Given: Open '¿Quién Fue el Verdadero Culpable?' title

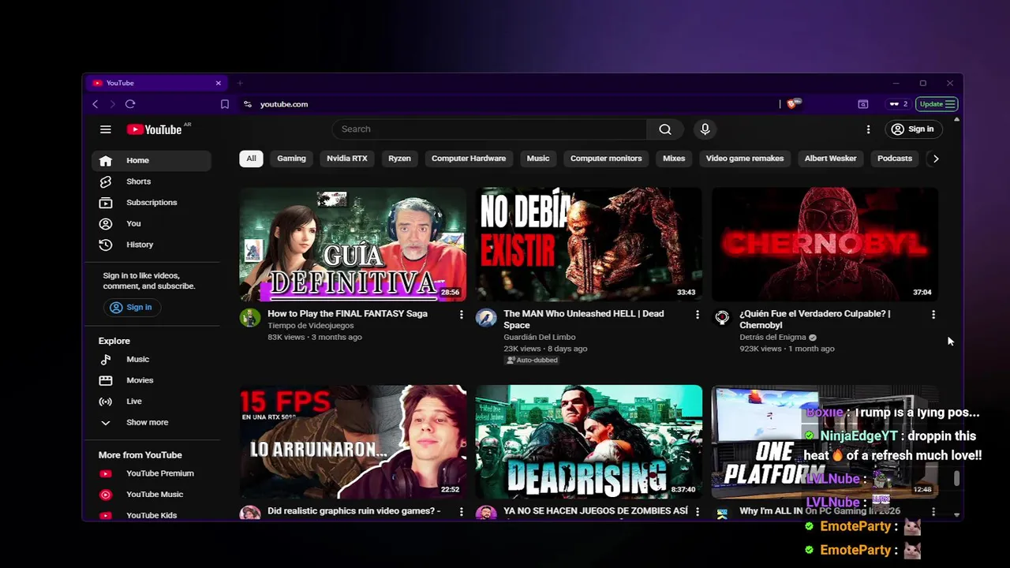Looking at the screenshot, I should click(815, 319).
